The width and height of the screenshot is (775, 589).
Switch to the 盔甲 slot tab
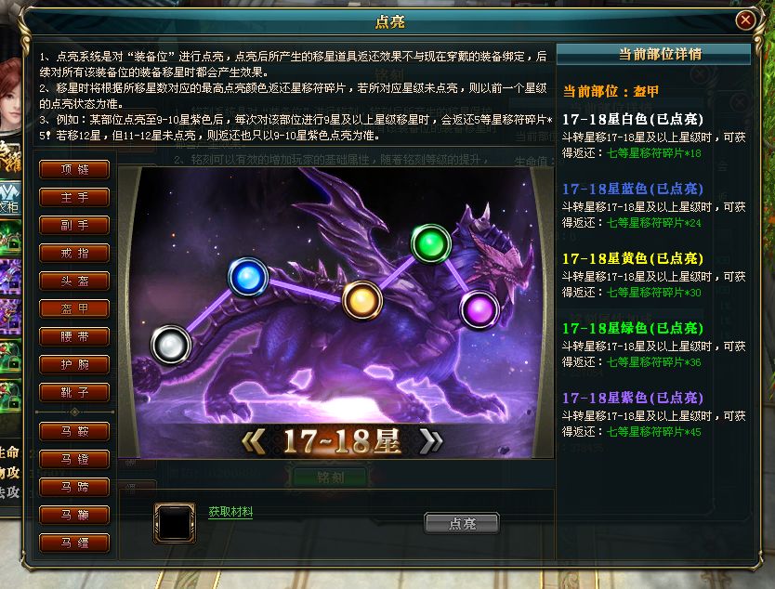74,308
